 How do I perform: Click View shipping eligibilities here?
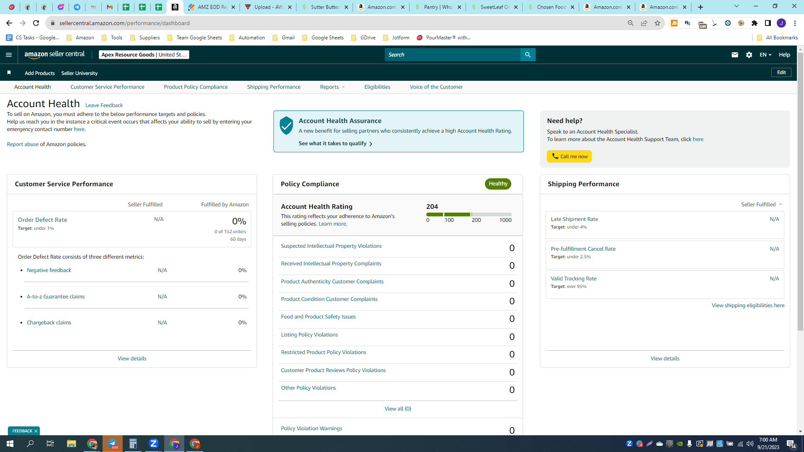click(x=748, y=306)
